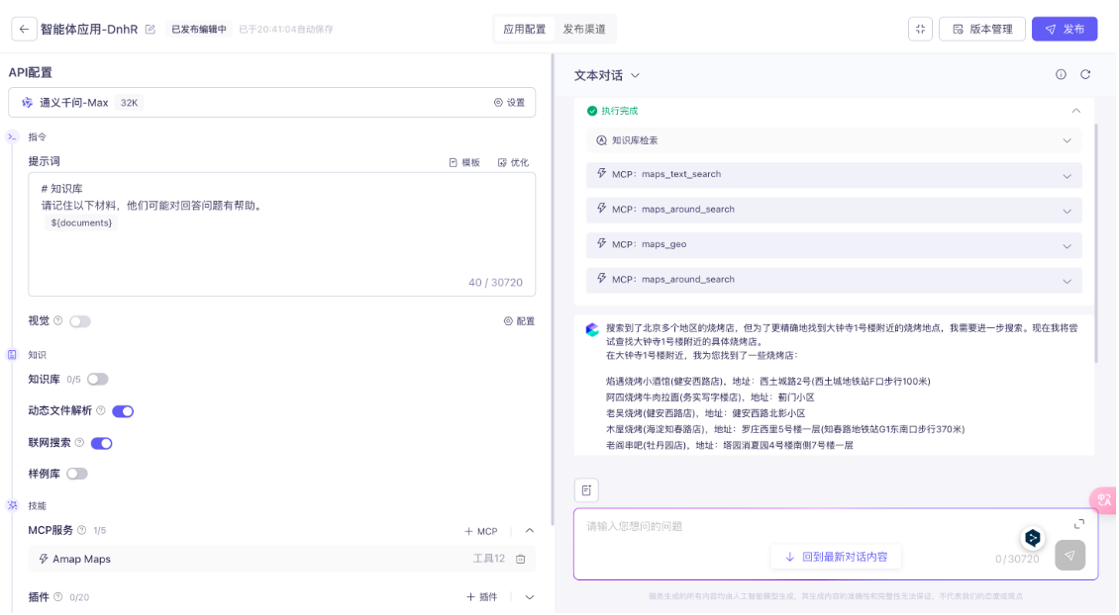Toggle the 视觉 switch
The width and height of the screenshot is (1119, 615).
click(79, 321)
